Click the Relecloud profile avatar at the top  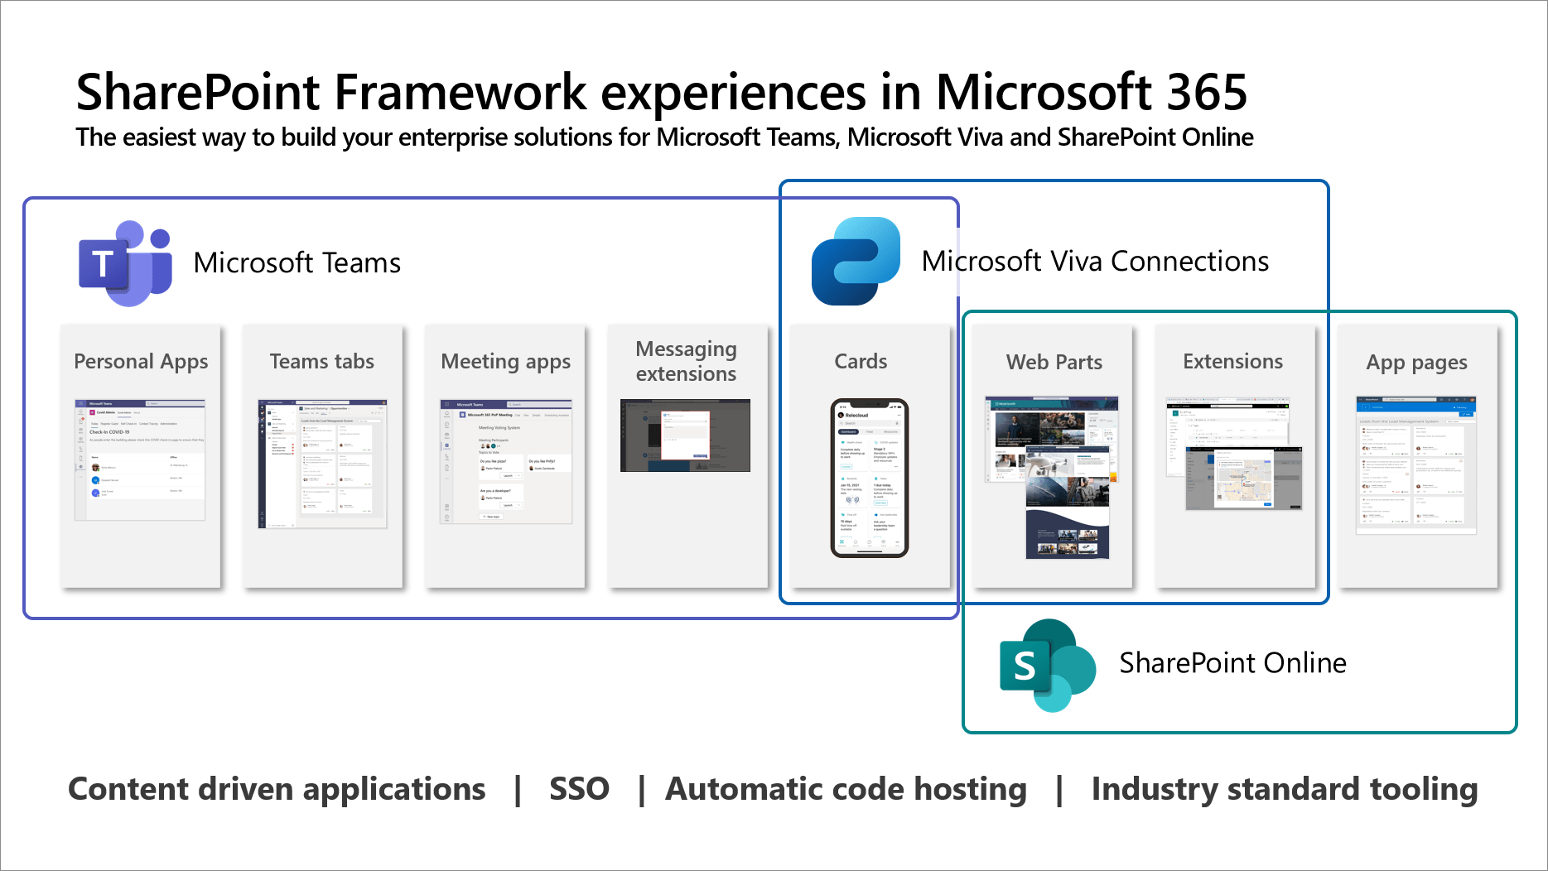click(842, 415)
